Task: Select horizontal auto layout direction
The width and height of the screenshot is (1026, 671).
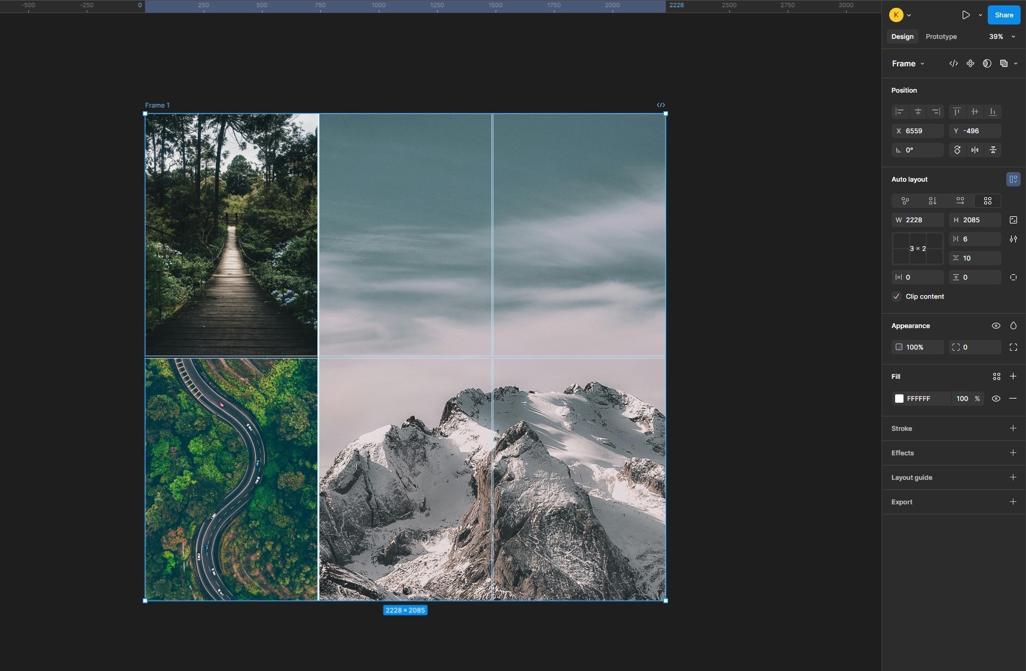Action: [960, 201]
